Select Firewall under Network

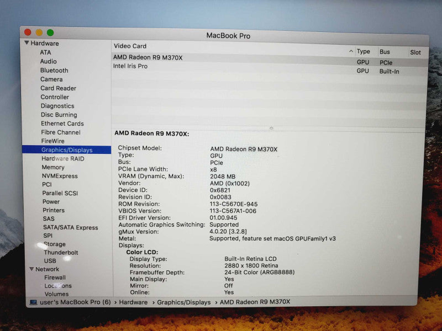[x=55, y=277]
